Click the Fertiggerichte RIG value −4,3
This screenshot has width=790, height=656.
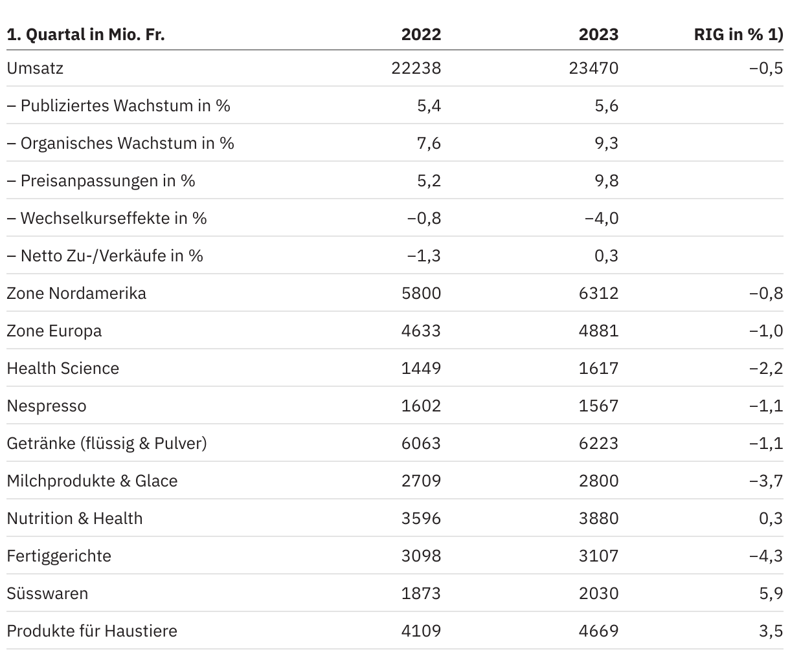click(x=766, y=556)
